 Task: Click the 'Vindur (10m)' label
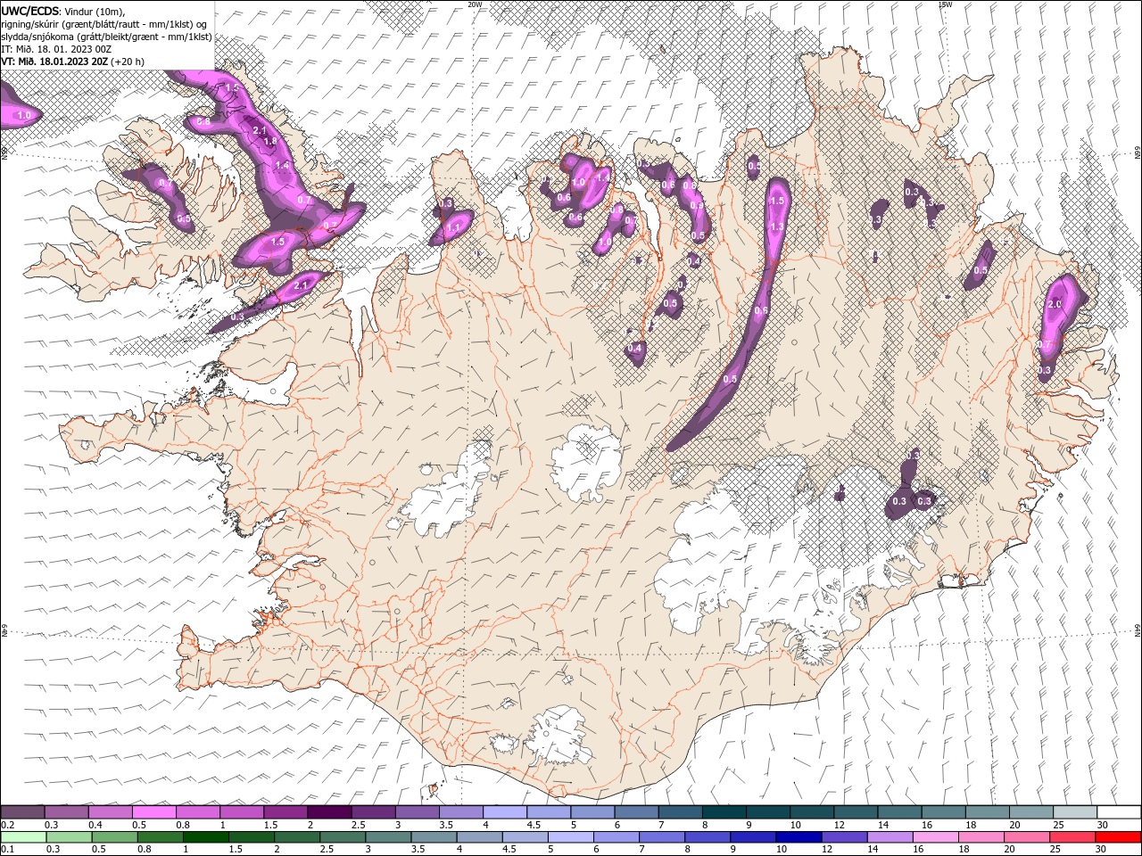pyautogui.click(x=95, y=11)
